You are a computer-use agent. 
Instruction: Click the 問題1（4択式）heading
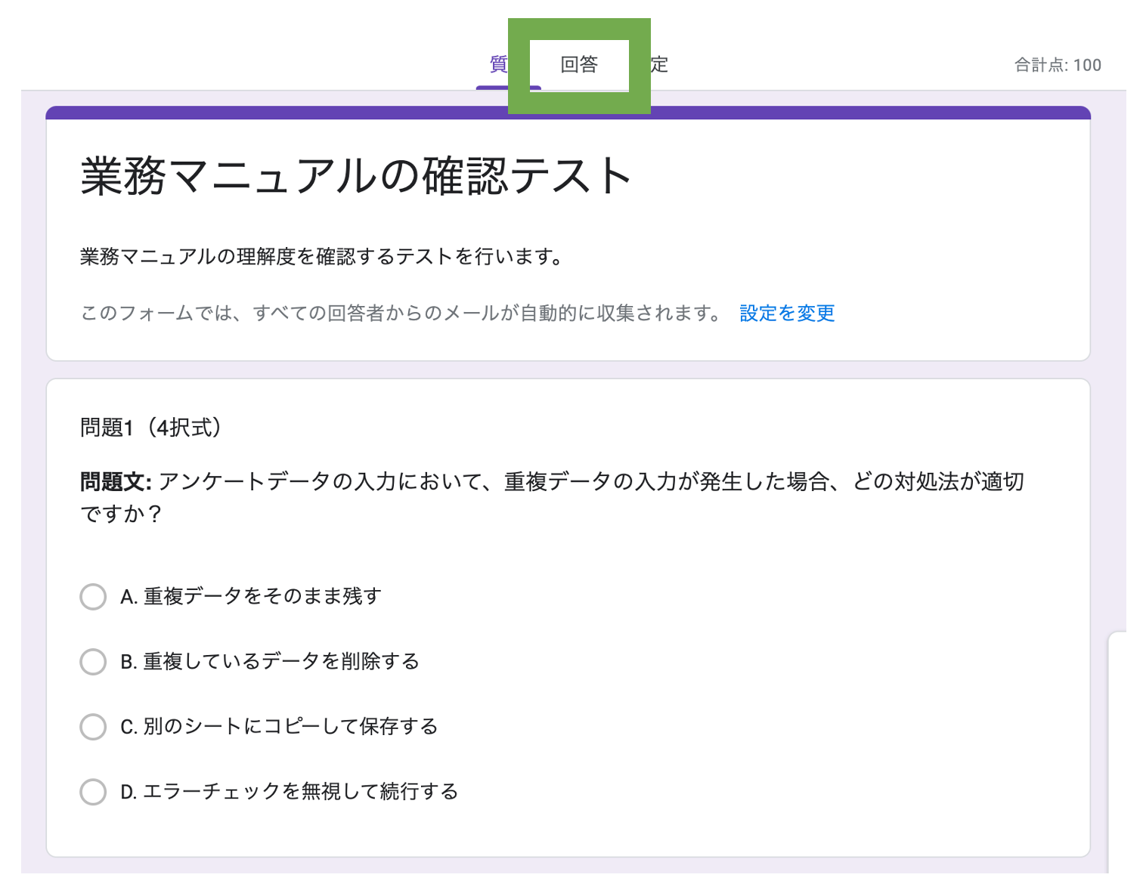click(151, 428)
